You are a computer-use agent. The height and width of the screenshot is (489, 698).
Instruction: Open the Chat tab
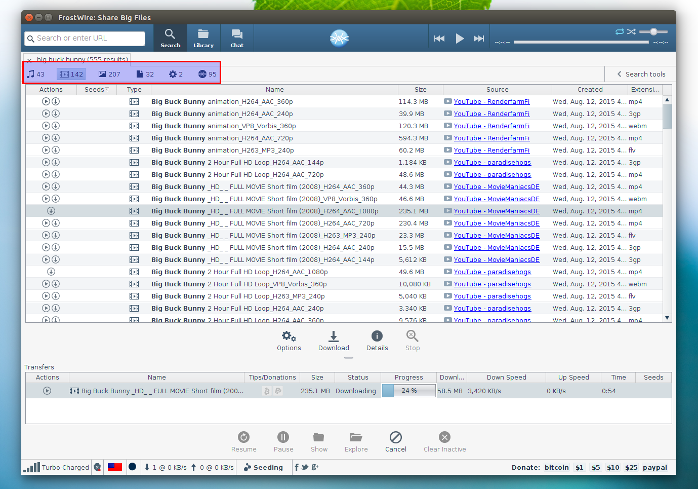point(237,38)
